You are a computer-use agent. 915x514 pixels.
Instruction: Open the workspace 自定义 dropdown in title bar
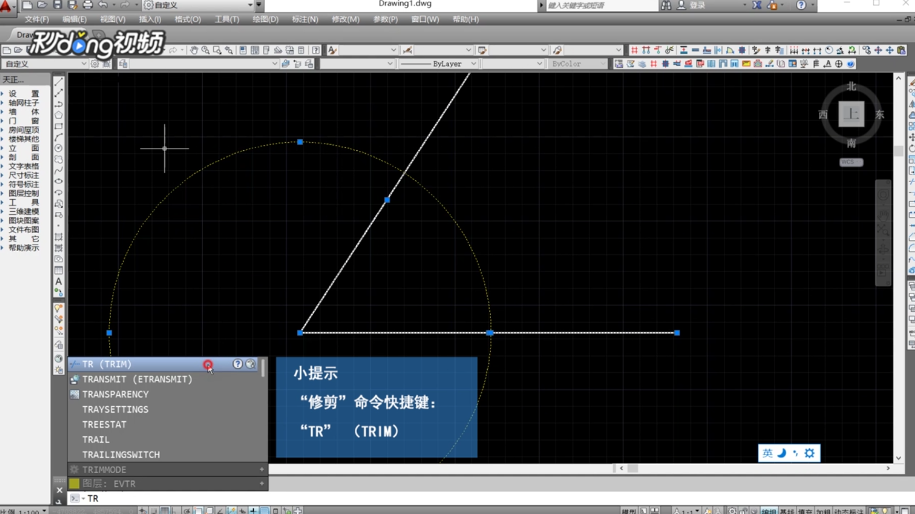click(x=198, y=5)
